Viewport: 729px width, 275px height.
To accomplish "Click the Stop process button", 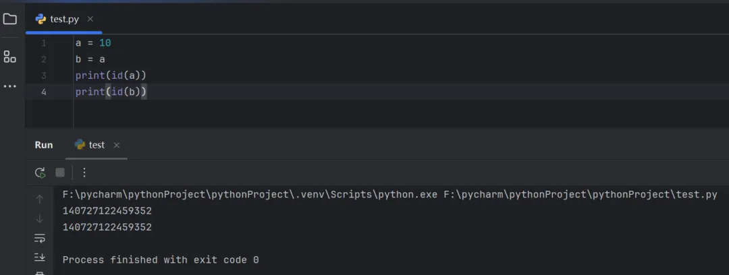I will click(x=60, y=173).
